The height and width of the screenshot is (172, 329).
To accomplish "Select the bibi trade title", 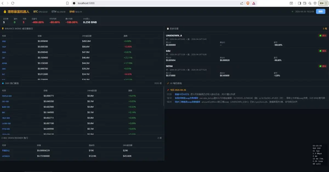I will tap(168, 51).
